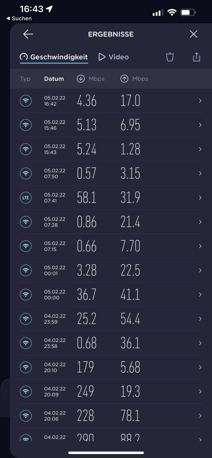Tap the back arrow icon
Screen dimensions: 212x458
click(28, 34)
